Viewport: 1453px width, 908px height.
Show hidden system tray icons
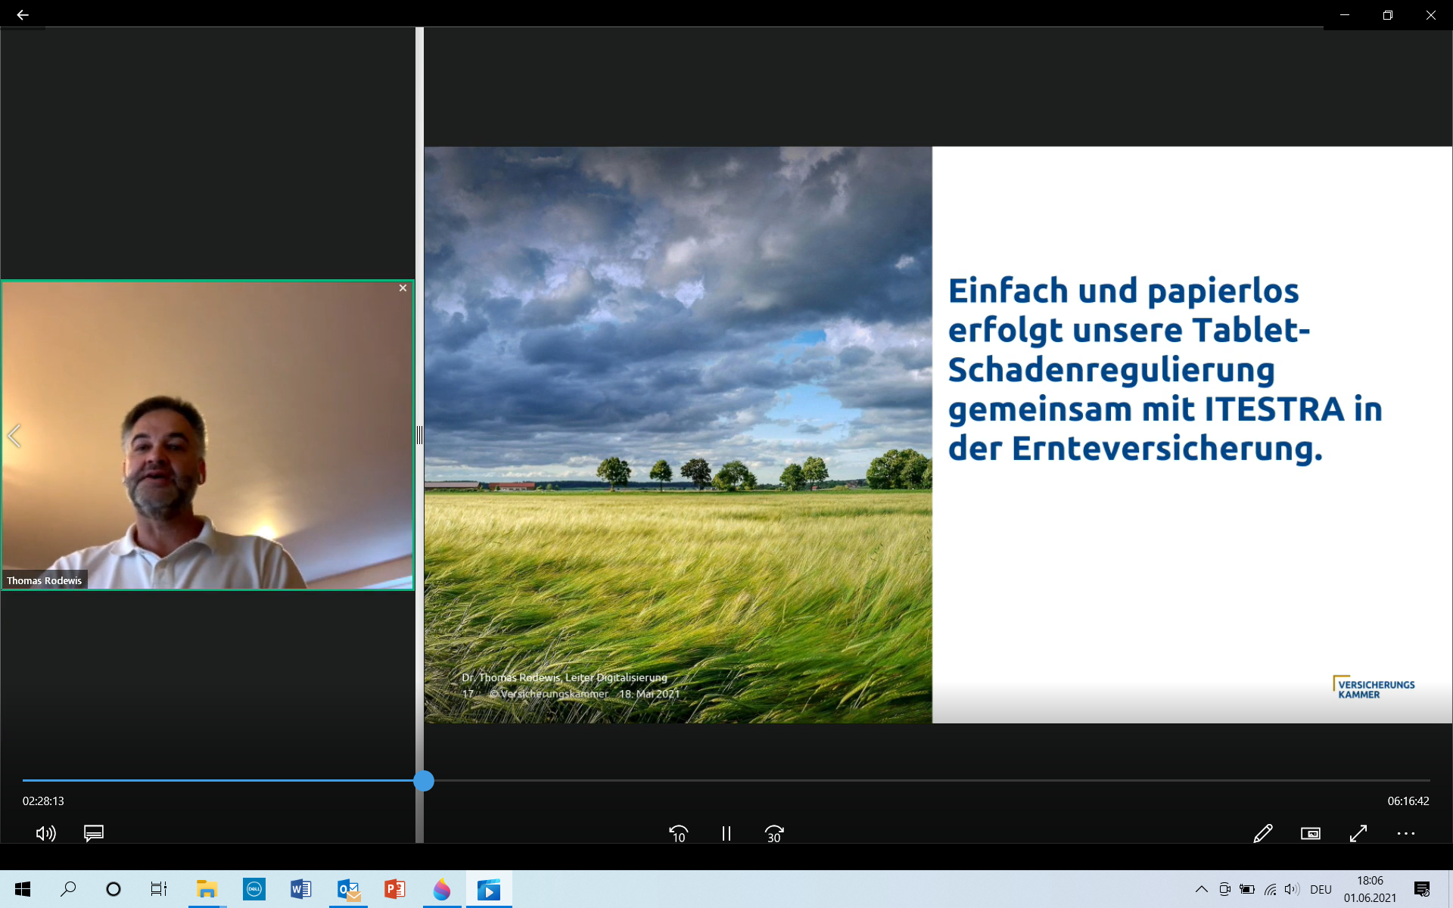tap(1201, 889)
